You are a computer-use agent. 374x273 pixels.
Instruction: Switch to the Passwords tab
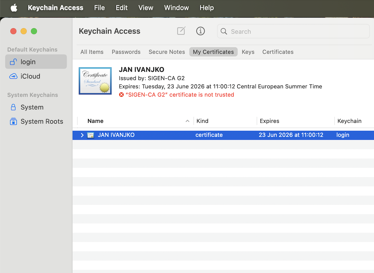click(x=126, y=52)
